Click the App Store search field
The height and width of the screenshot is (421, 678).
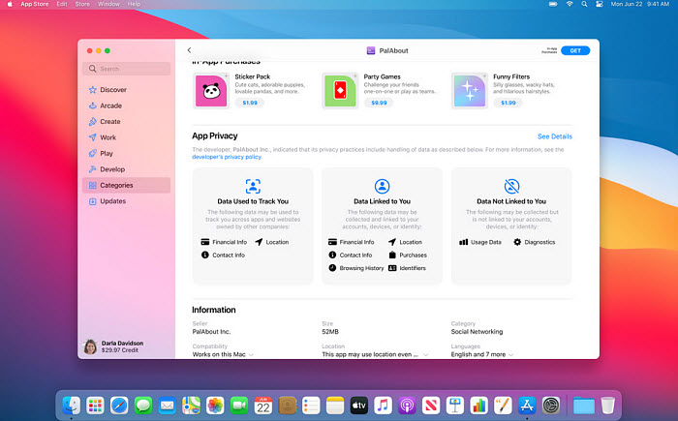(126, 69)
